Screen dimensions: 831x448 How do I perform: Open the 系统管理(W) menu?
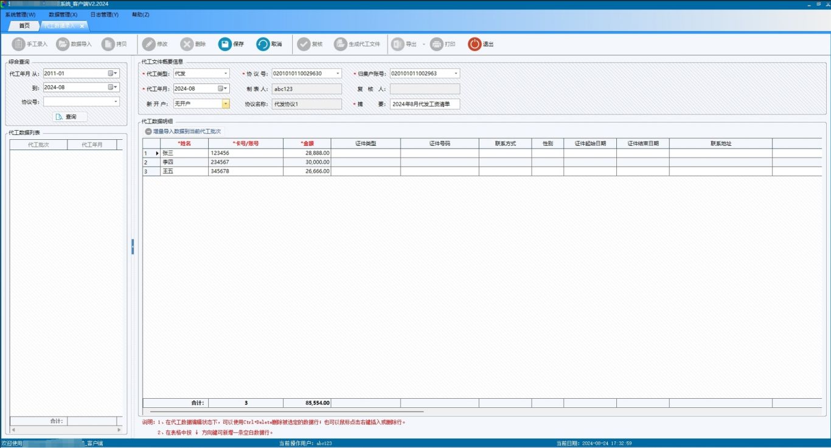(x=20, y=14)
